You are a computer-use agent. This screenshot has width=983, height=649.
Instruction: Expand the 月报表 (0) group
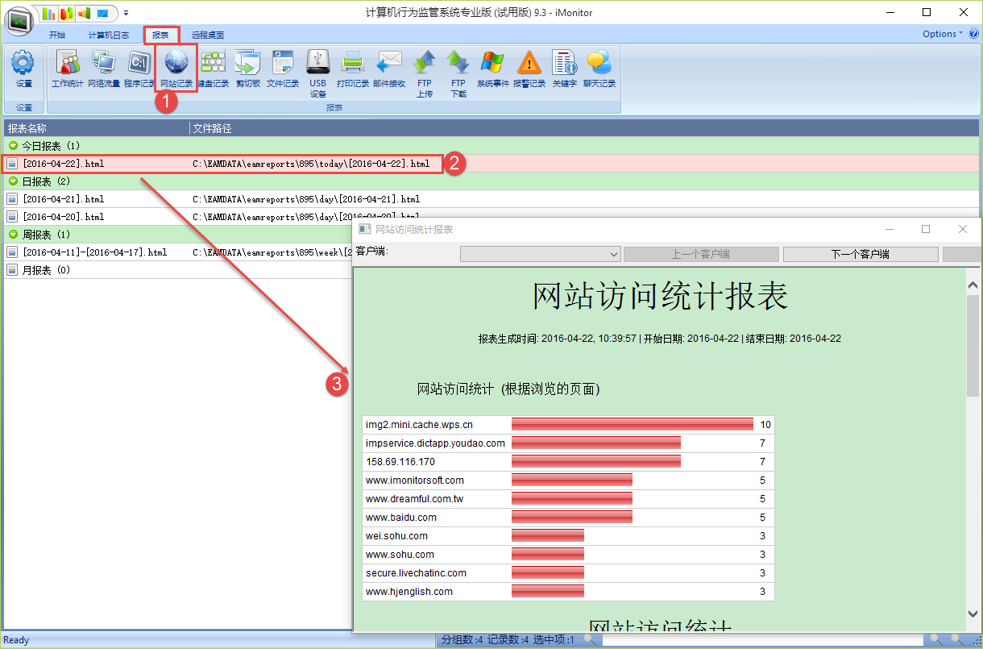[x=13, y=270]
